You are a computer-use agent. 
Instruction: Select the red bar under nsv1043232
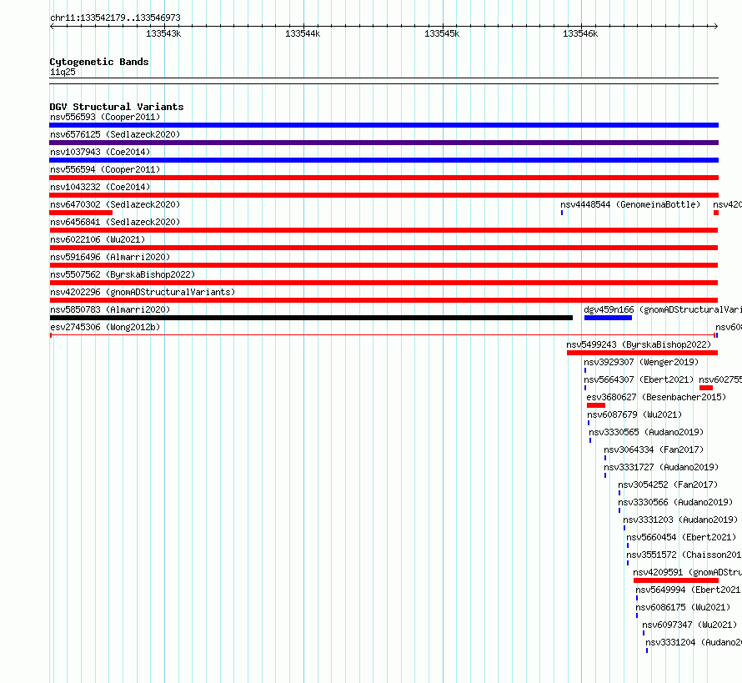pyautogui.click(x=384, y=195)
